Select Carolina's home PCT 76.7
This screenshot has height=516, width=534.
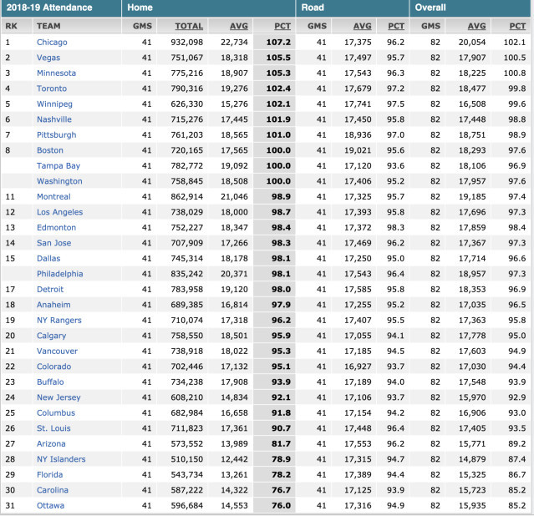click(x=281, y=490)
